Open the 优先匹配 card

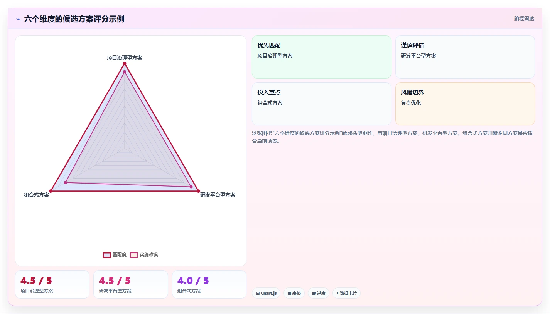(322, 57)
